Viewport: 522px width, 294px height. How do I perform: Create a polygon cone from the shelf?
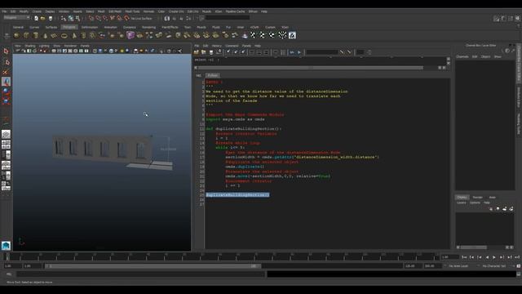point(46,35)
